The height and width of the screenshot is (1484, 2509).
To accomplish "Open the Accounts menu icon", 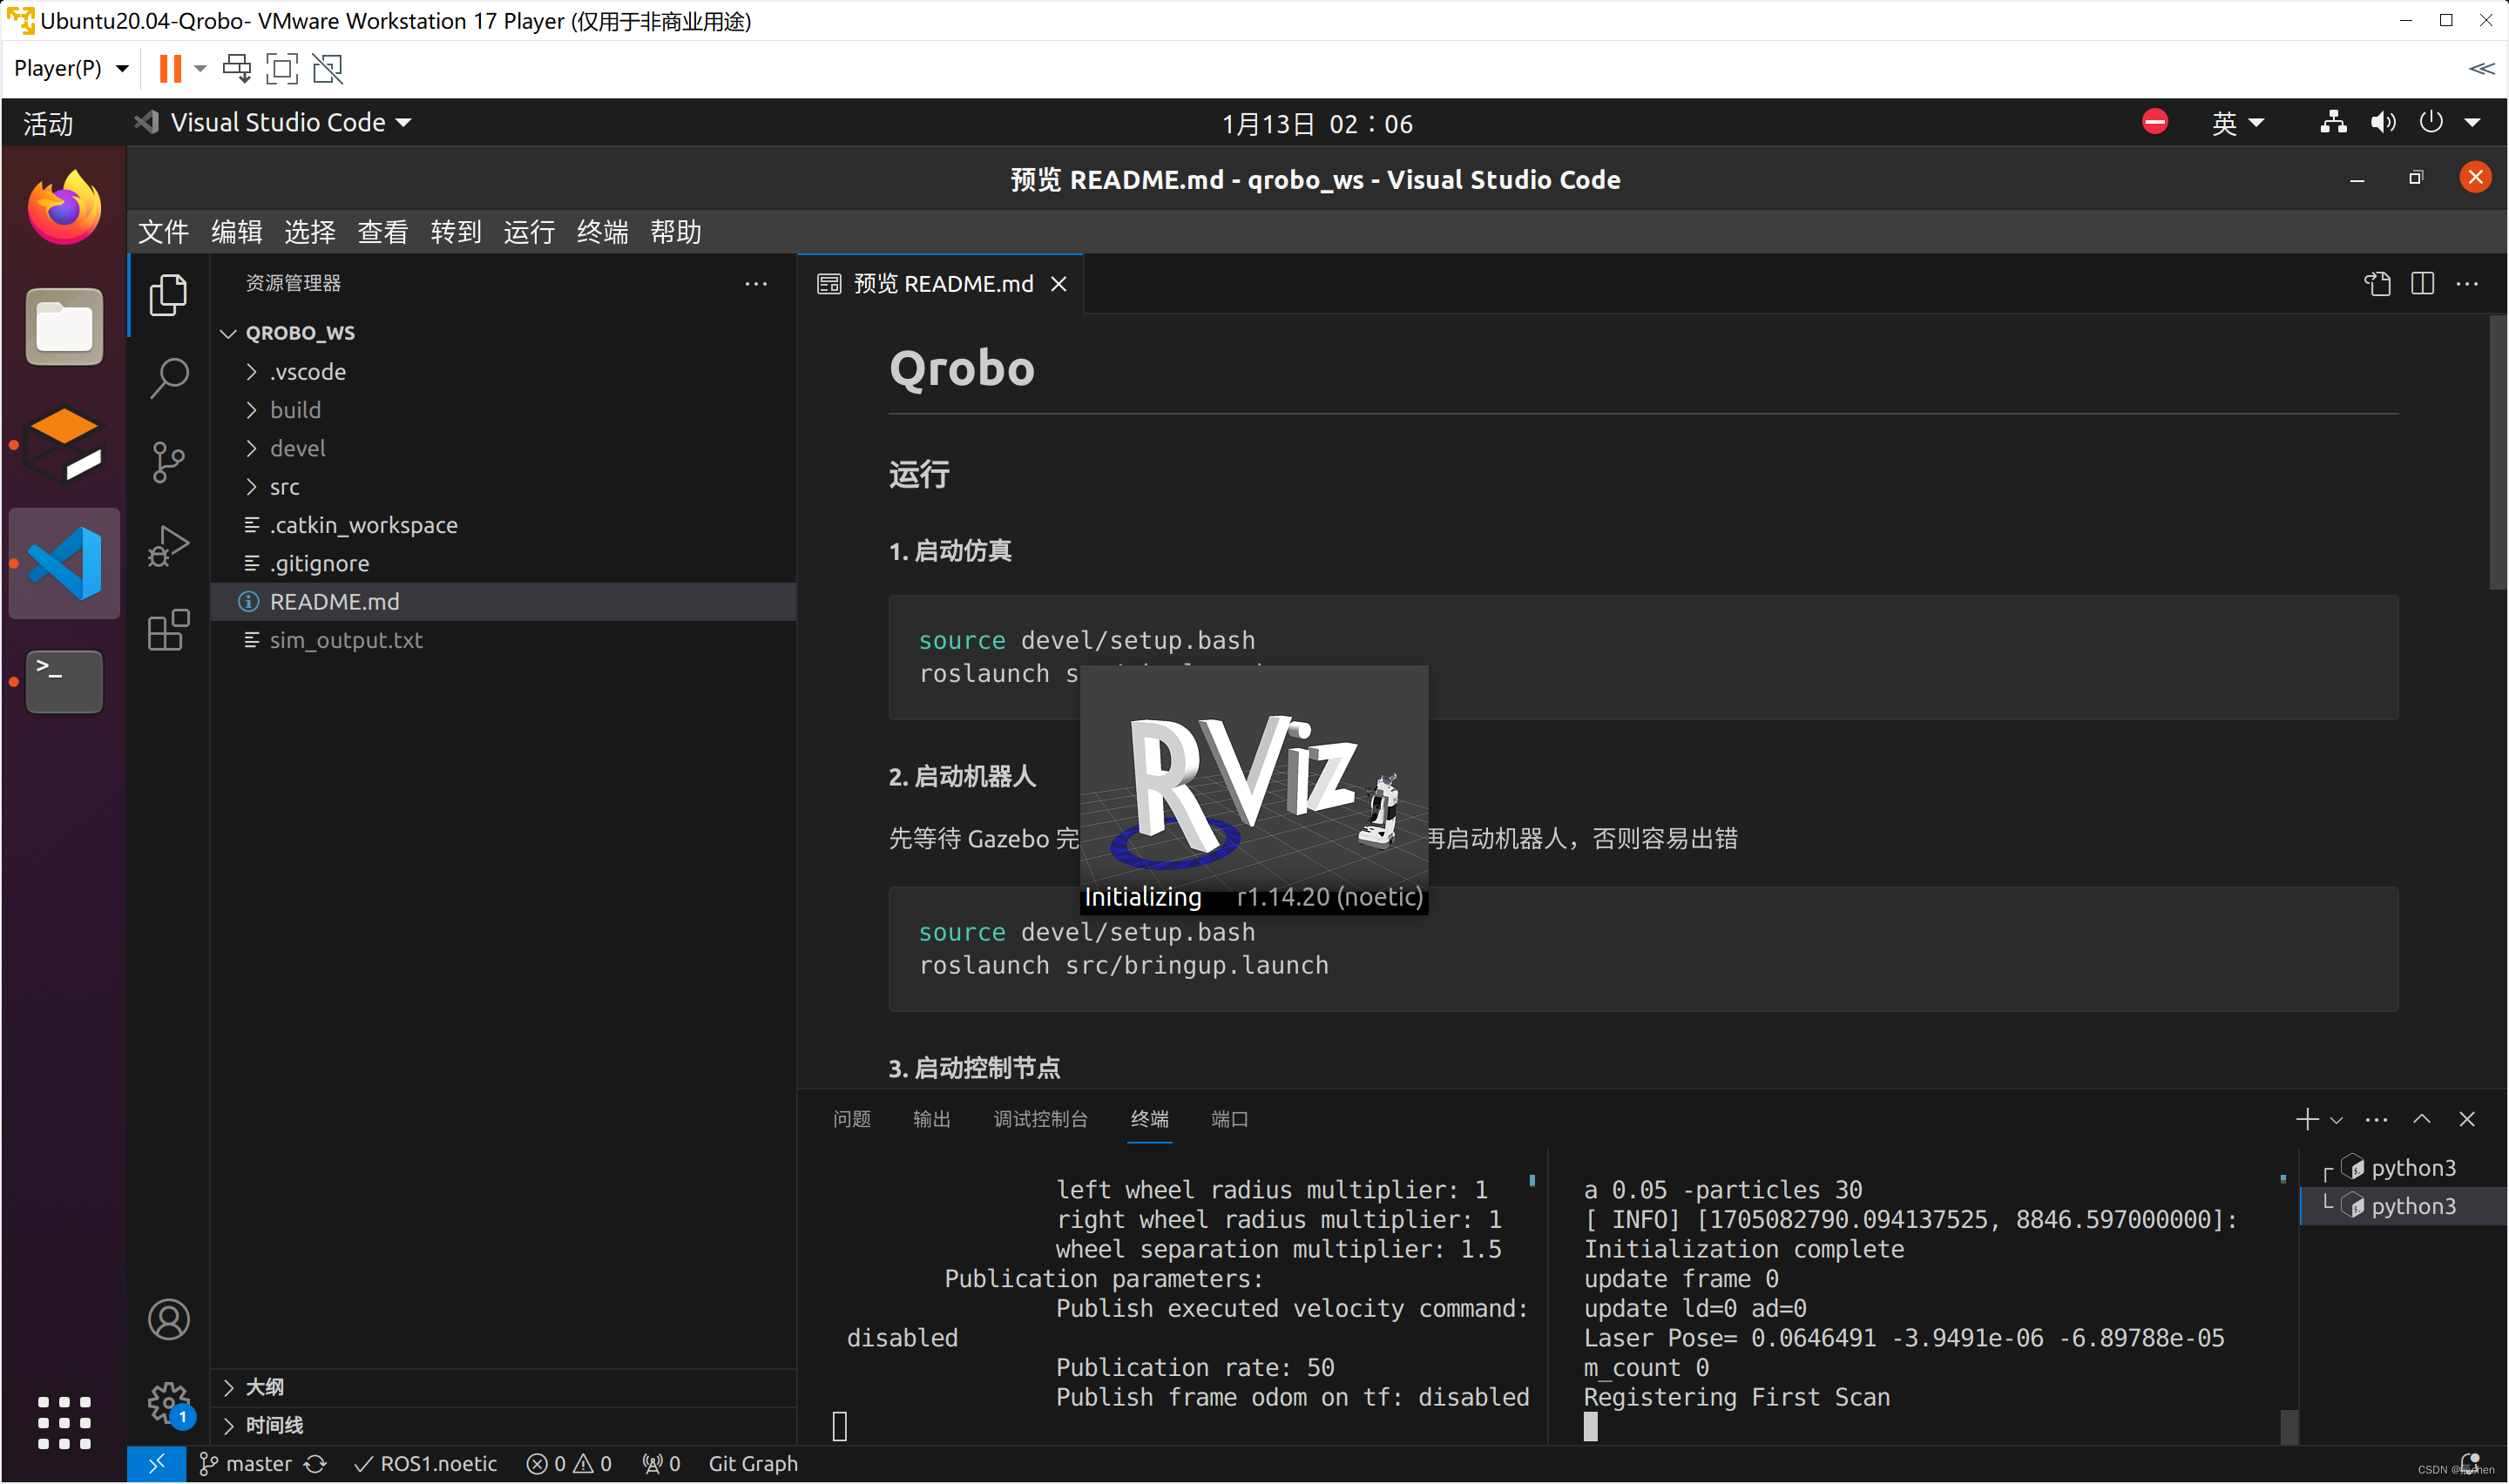I will [168, 1320].
